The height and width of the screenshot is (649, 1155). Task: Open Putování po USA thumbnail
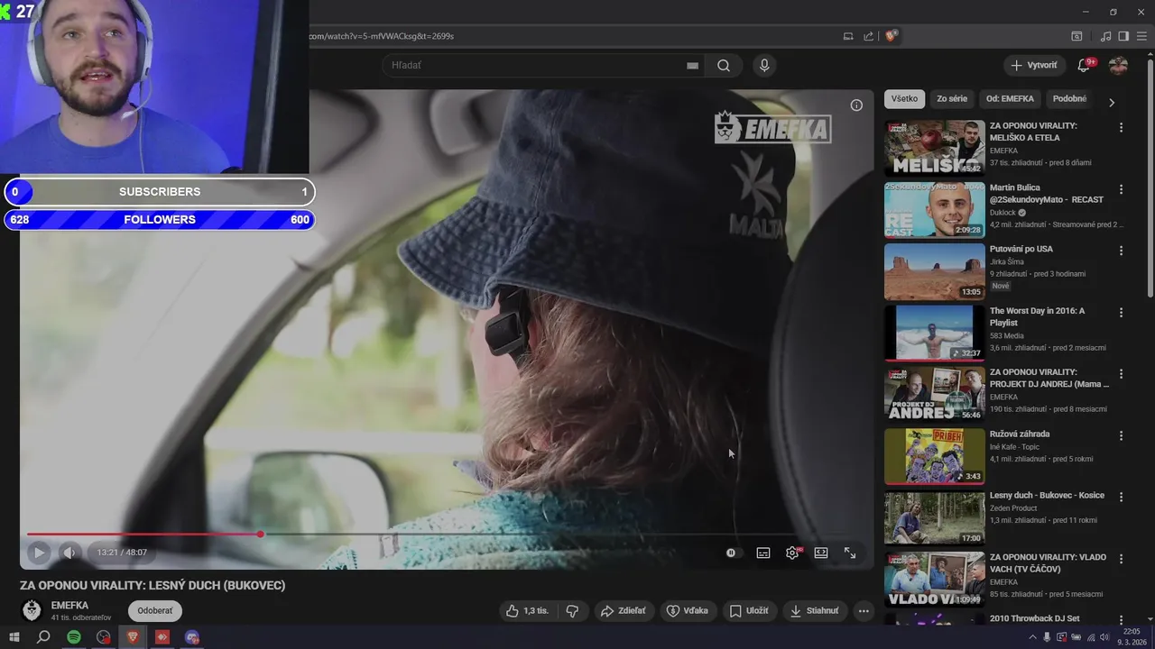coord(934,271)
